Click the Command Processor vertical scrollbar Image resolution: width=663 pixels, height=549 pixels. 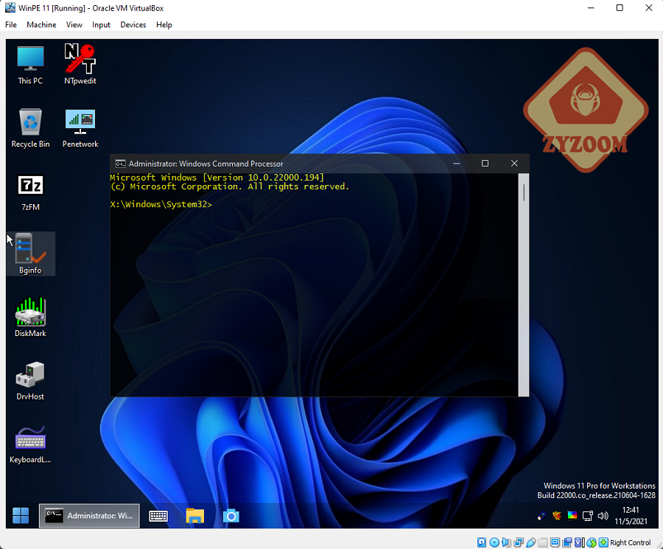click(x=524, y=284)
